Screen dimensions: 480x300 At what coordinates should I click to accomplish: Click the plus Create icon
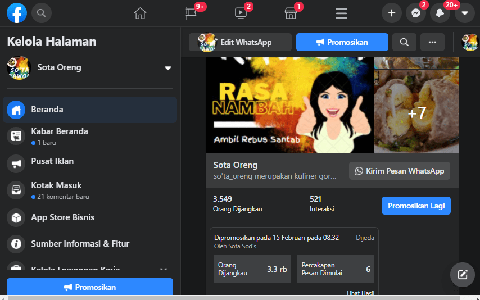click(x=392, y=13)
